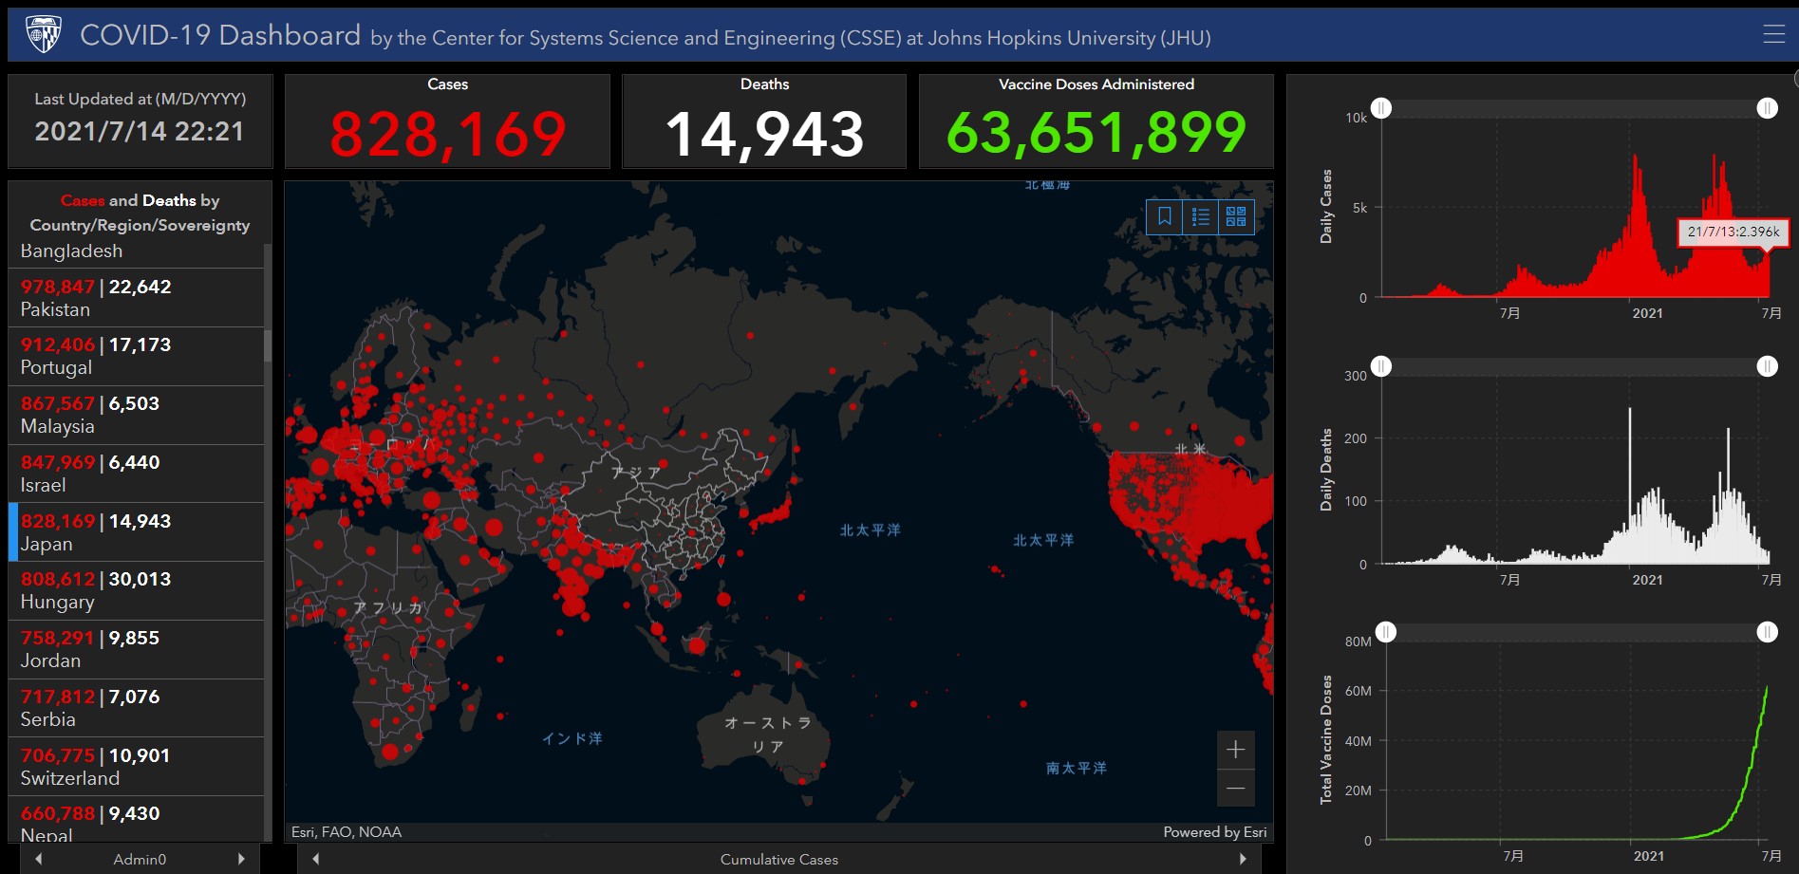Click the Johns Hopkins shield logo
Image resolution: width=1799 pixels, height=874 pixels.
point(44,34)
